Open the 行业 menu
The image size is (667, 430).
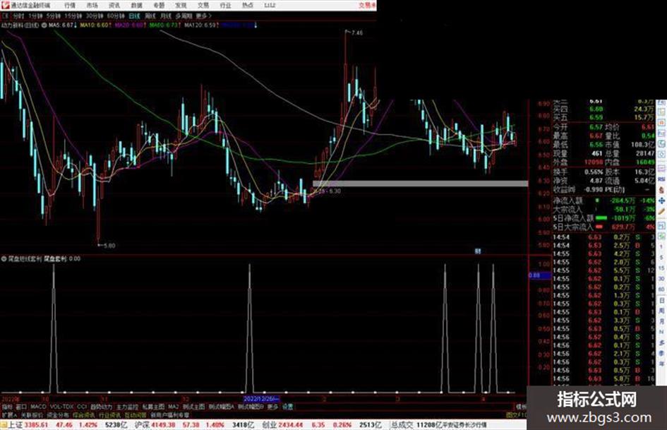225,6
